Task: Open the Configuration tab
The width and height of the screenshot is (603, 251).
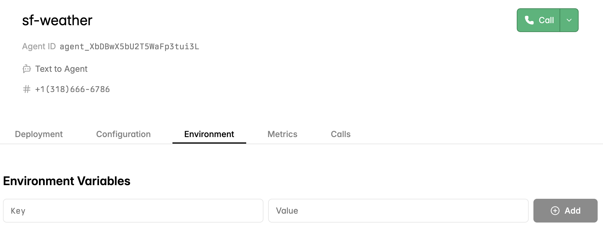Action: [x=123, y=134]
